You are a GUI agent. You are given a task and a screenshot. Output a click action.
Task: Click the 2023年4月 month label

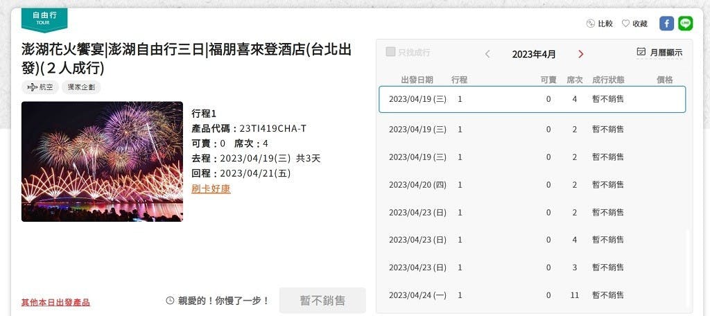[x=534, y=54]
